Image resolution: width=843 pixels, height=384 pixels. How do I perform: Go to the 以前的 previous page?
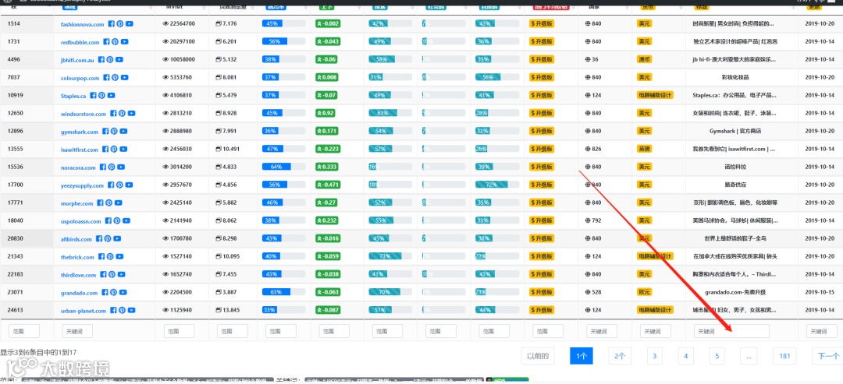[538, 356]
